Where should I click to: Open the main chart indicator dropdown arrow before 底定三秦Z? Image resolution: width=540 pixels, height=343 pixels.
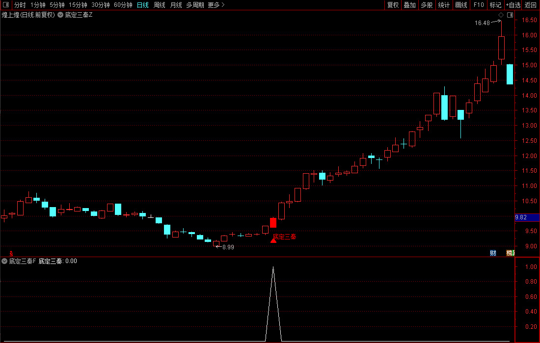point(60,15)
